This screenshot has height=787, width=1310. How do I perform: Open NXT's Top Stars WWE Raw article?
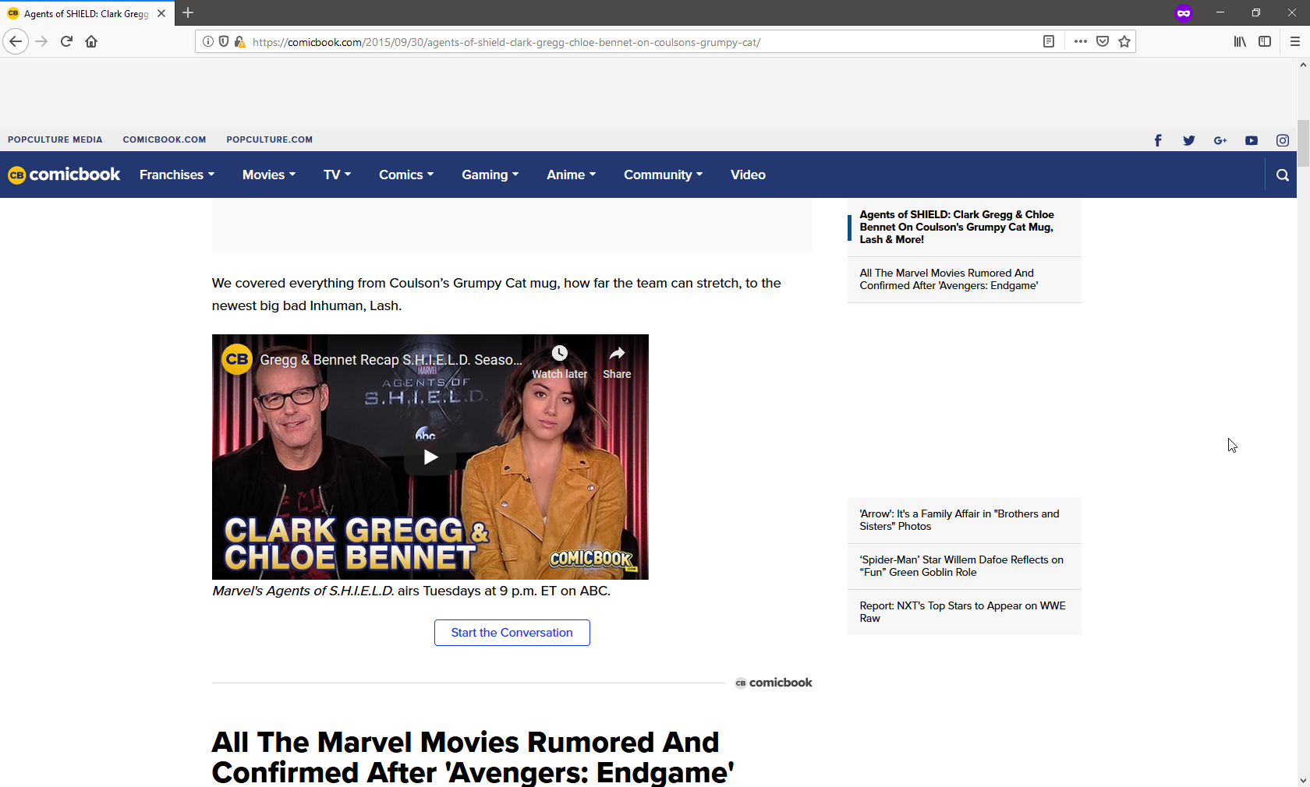[964, 612]
